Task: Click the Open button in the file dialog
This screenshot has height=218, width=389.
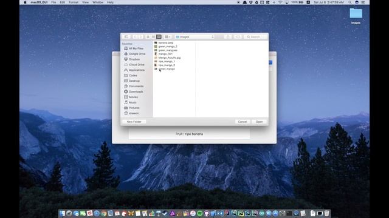Action: click(x=259, y=122)
